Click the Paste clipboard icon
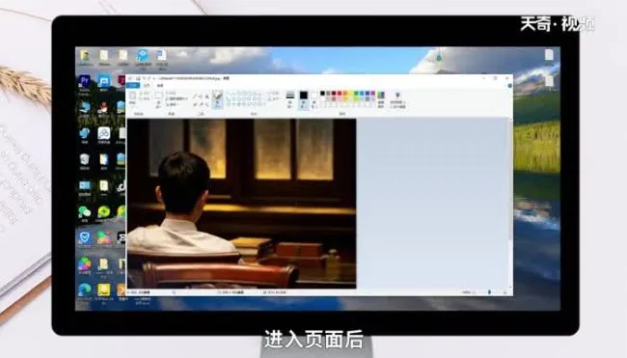The width and height of the screenshot is (627, 358). click(132, 96)
